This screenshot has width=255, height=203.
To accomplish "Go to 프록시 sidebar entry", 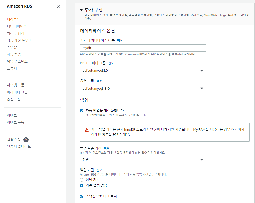I will [x=12, y=69].
